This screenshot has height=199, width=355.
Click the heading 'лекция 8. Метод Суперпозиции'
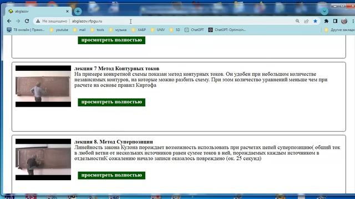(x=114, y=142)
